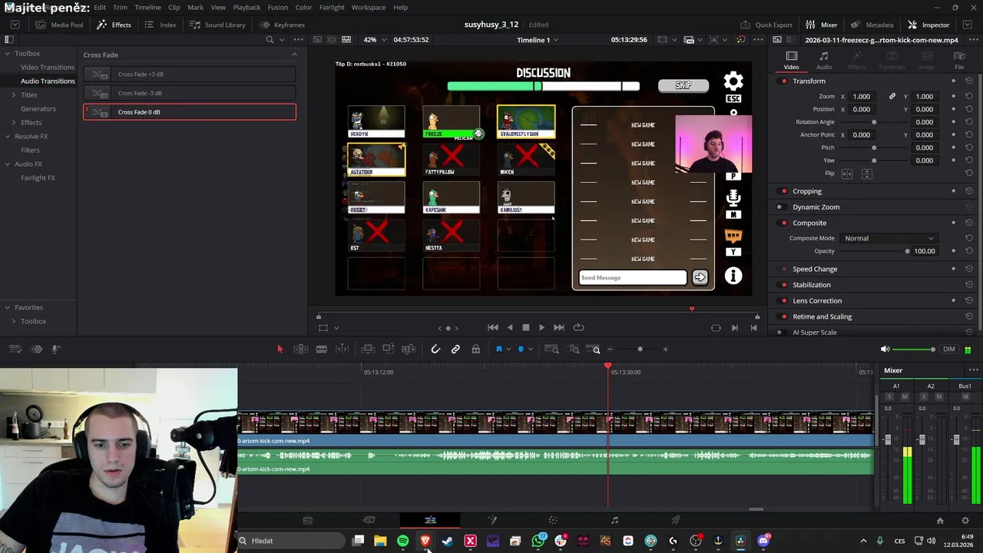The height and width of the screenshot is (553, 983).
Task: Select the Selection Mode arrow tool
Action: (280, 349)
